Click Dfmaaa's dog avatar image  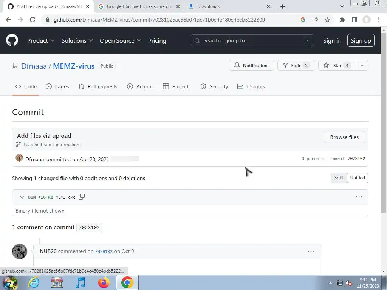(x=19, y=158)
